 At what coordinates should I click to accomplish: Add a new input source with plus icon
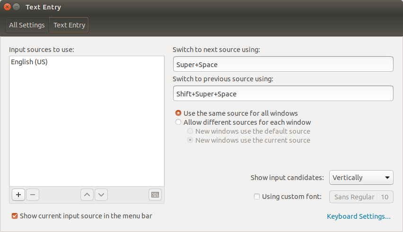click(x=18, y=195)
